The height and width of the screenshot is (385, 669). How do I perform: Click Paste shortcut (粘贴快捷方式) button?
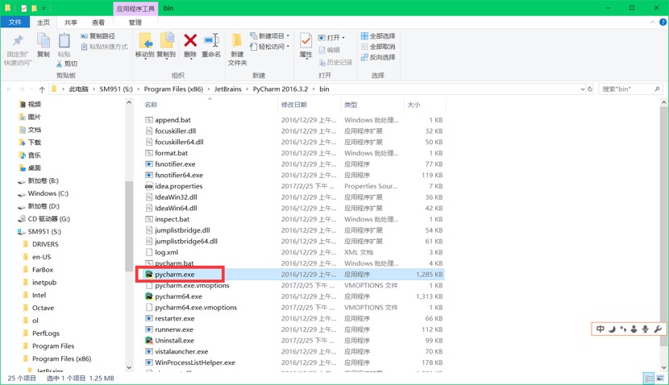(x=105, y=47)
